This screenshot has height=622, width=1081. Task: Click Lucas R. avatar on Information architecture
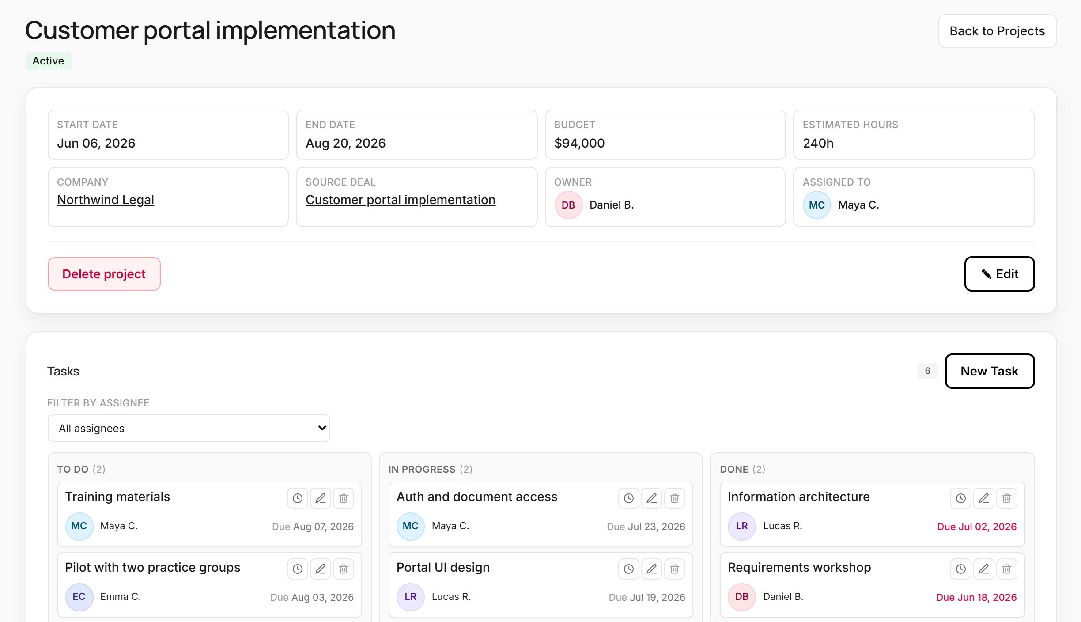742,526
